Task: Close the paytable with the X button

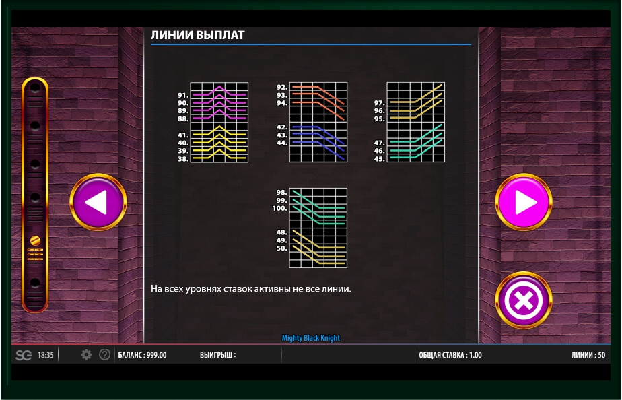Action: (523, 300)
